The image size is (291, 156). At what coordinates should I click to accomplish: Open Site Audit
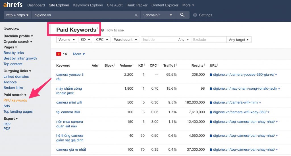pos(115,5)
